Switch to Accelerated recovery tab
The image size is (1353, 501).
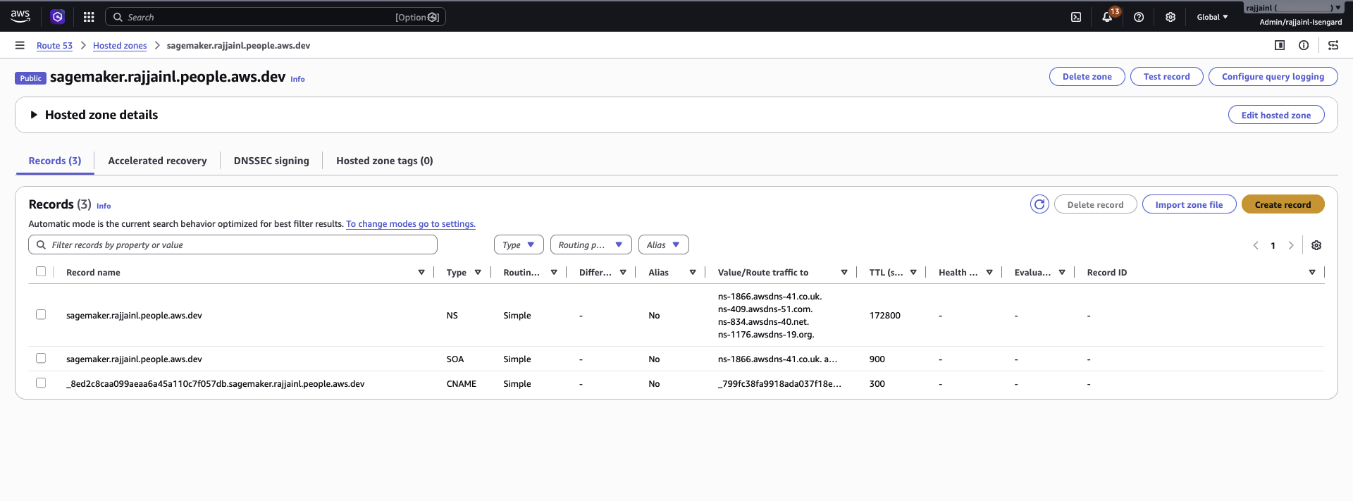tap(157, 161)
